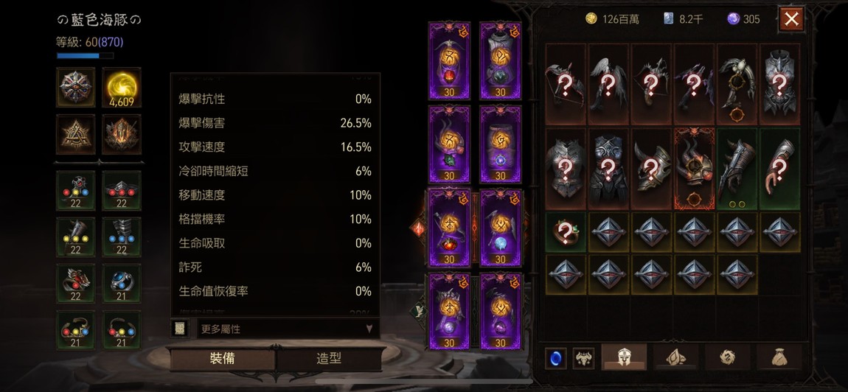
Task: Select the helmet equipment inventory tab
Action: pyautogui.click(x=624, y=357)
